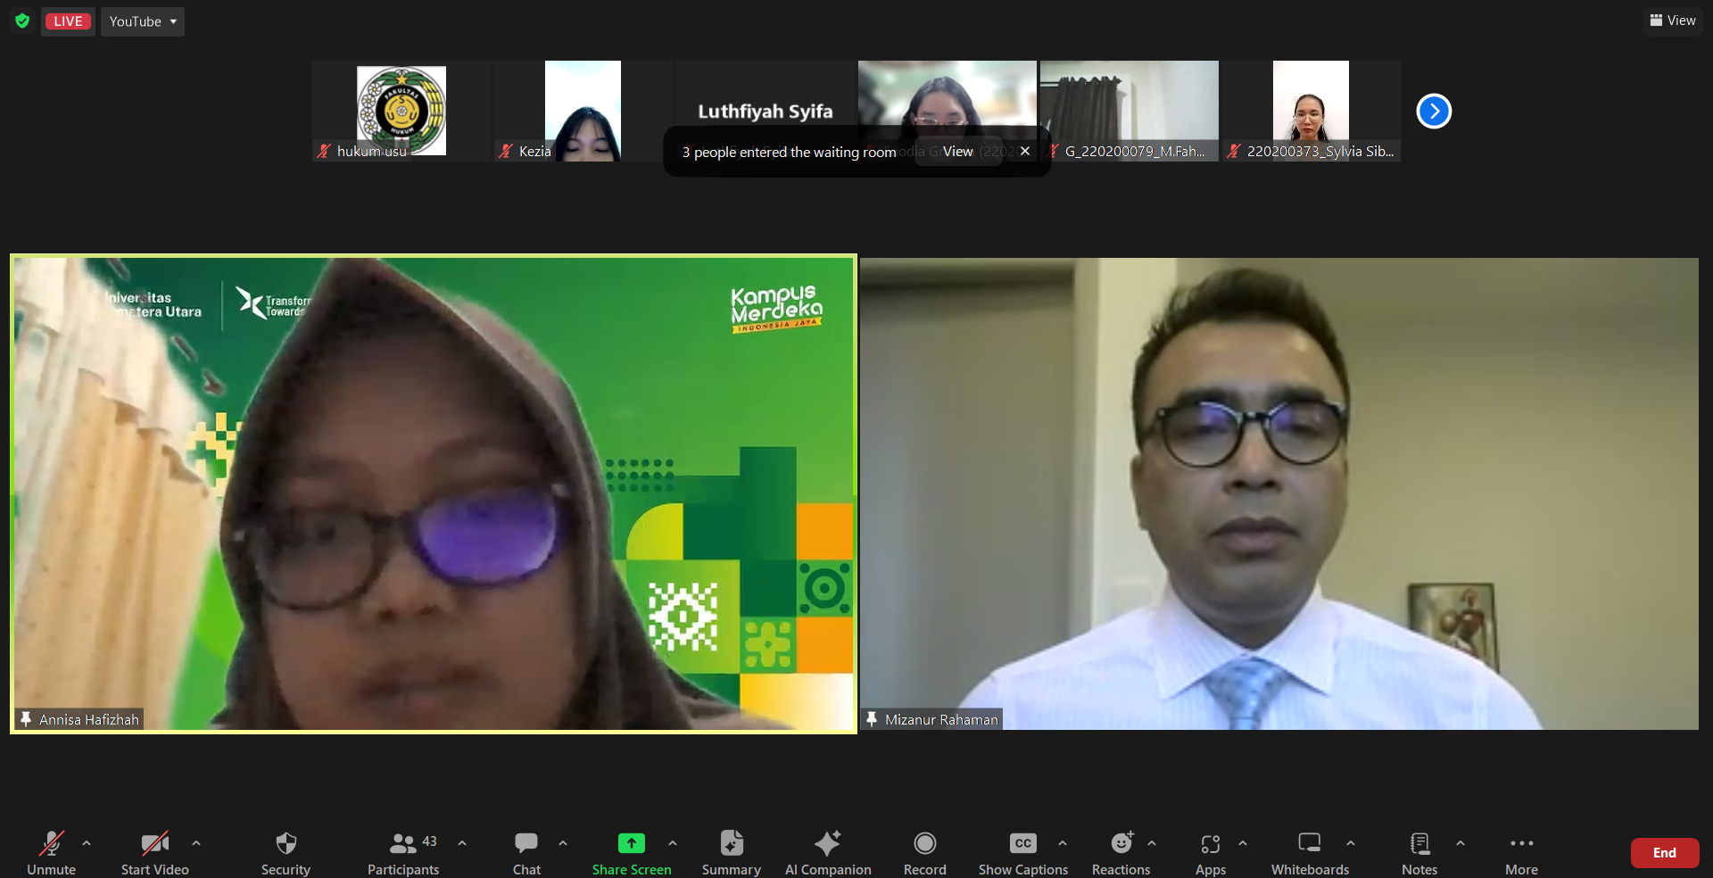This screenshot has width=1713, height=878.
Task: Click the Record circle icon
Action: coord(924,843)
